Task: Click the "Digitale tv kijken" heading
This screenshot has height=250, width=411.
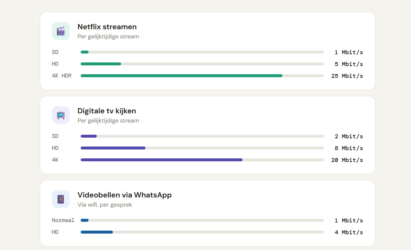Action: [107, 111]
